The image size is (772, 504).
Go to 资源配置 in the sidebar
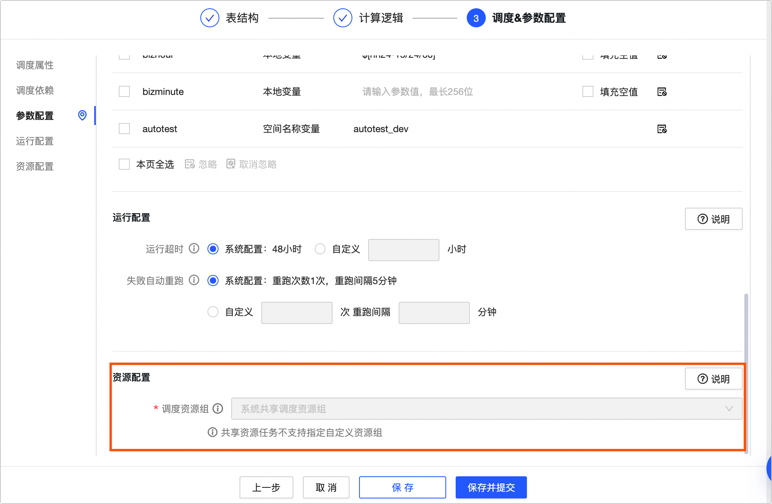tap(35, 166)
